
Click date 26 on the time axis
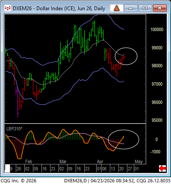click(19, 169)
